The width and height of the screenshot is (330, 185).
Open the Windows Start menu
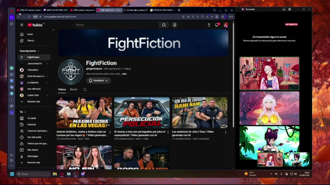click(x=12, y=174)
